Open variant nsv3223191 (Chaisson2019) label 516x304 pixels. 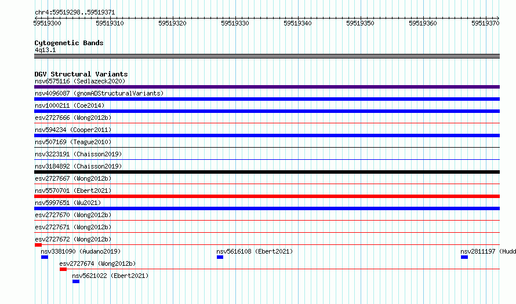78,154
